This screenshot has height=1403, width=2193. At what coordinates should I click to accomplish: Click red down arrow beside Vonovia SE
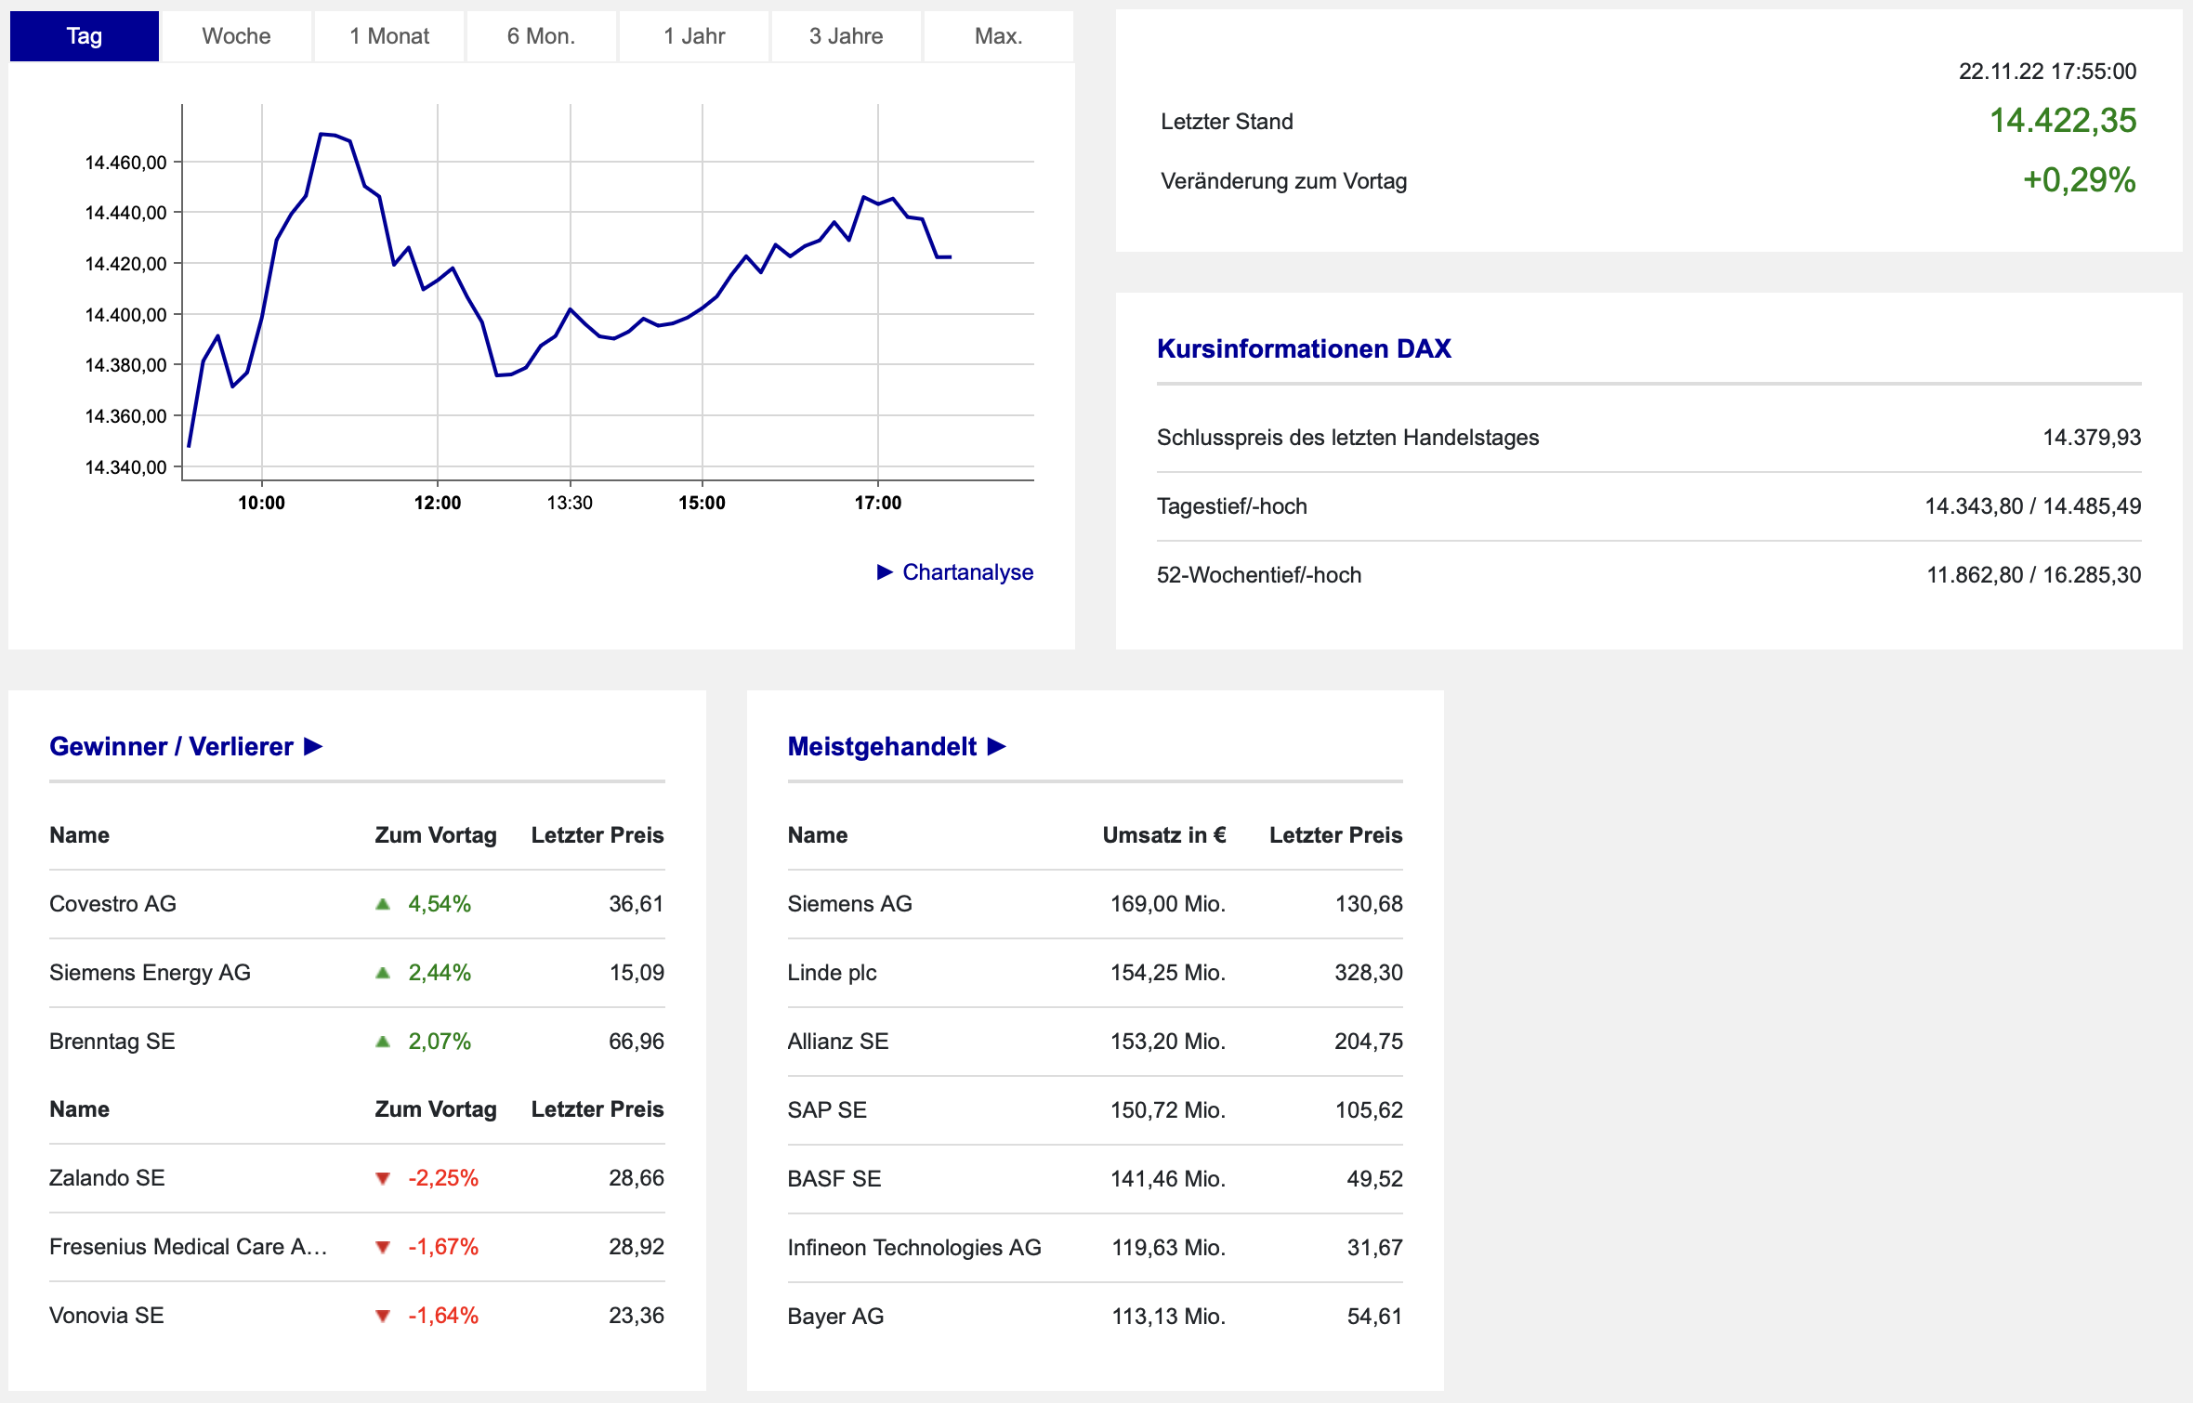(x=382, y=1317)
